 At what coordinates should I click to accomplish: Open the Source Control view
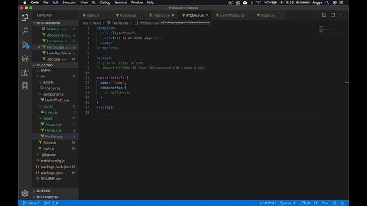point(25,45)
